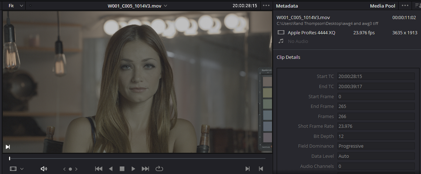Click the Start TC field
This screenshot has height=174, width=421.
pyautogui.click(x=376, y=76)
